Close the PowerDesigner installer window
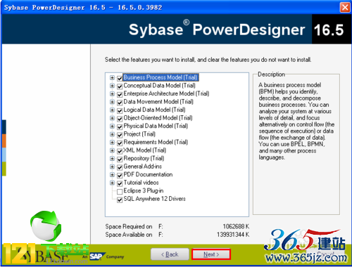The width and height of the screenshot is (352, 267). (x=345, y=7)
